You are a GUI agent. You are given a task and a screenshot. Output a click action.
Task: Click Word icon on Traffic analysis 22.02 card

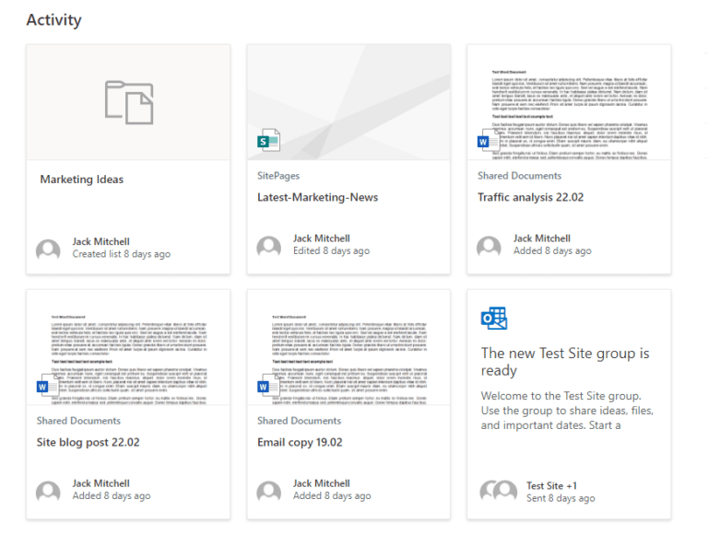pyautogui.click(x=488, y=140)
